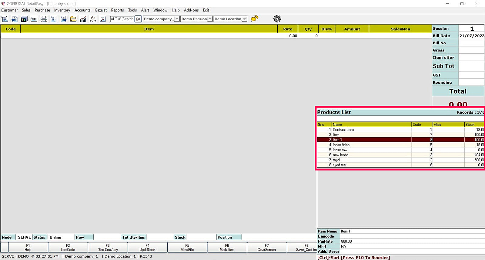Click the Go search button
The image size is (485, 260).
pyautogui.click(x=138, y=19)
